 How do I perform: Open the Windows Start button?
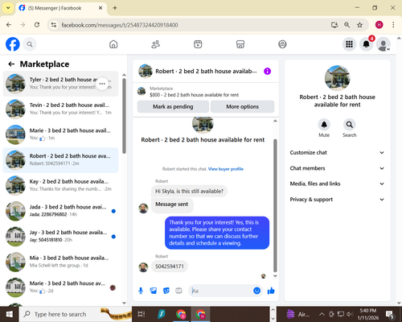10,314
